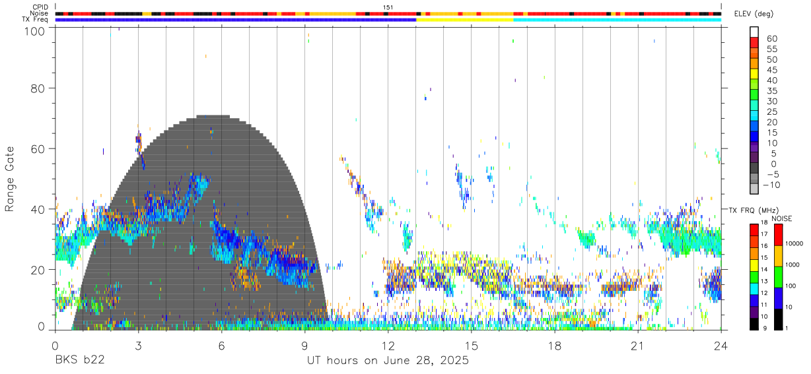Pick the red 55–60 swatch in the ELEV colorbar
The image size is (811, 374).
(x=754, y=42)
